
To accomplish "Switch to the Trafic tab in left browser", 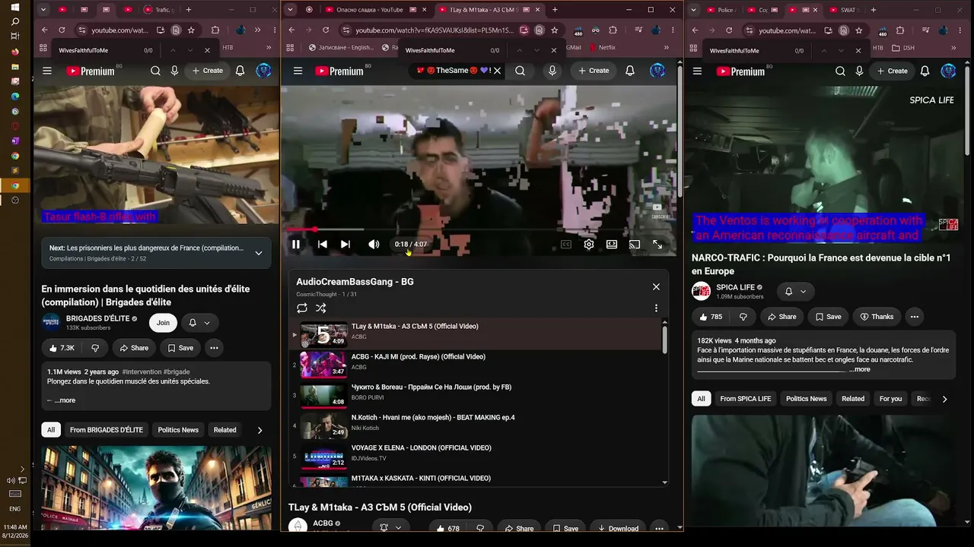I will pyautogui.click(x=158, y=10).
